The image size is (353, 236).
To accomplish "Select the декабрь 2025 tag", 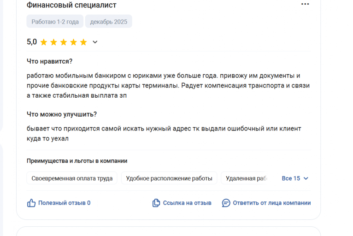I will point(108,22).
